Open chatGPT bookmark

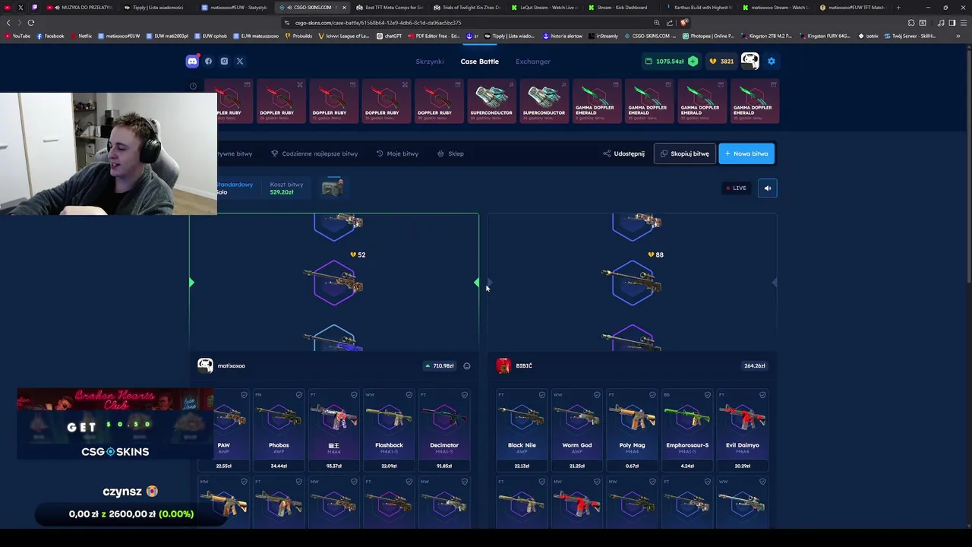click(x=389, y=36)
